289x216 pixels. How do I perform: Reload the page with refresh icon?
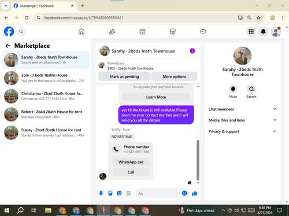click(x=27, y=18)
